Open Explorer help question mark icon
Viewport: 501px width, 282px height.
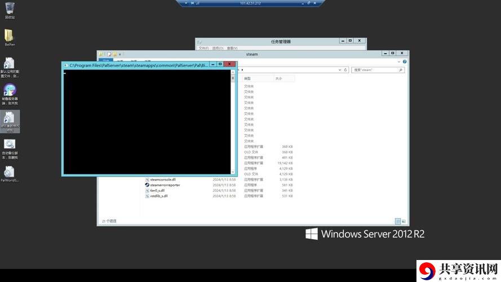(405, 61)
